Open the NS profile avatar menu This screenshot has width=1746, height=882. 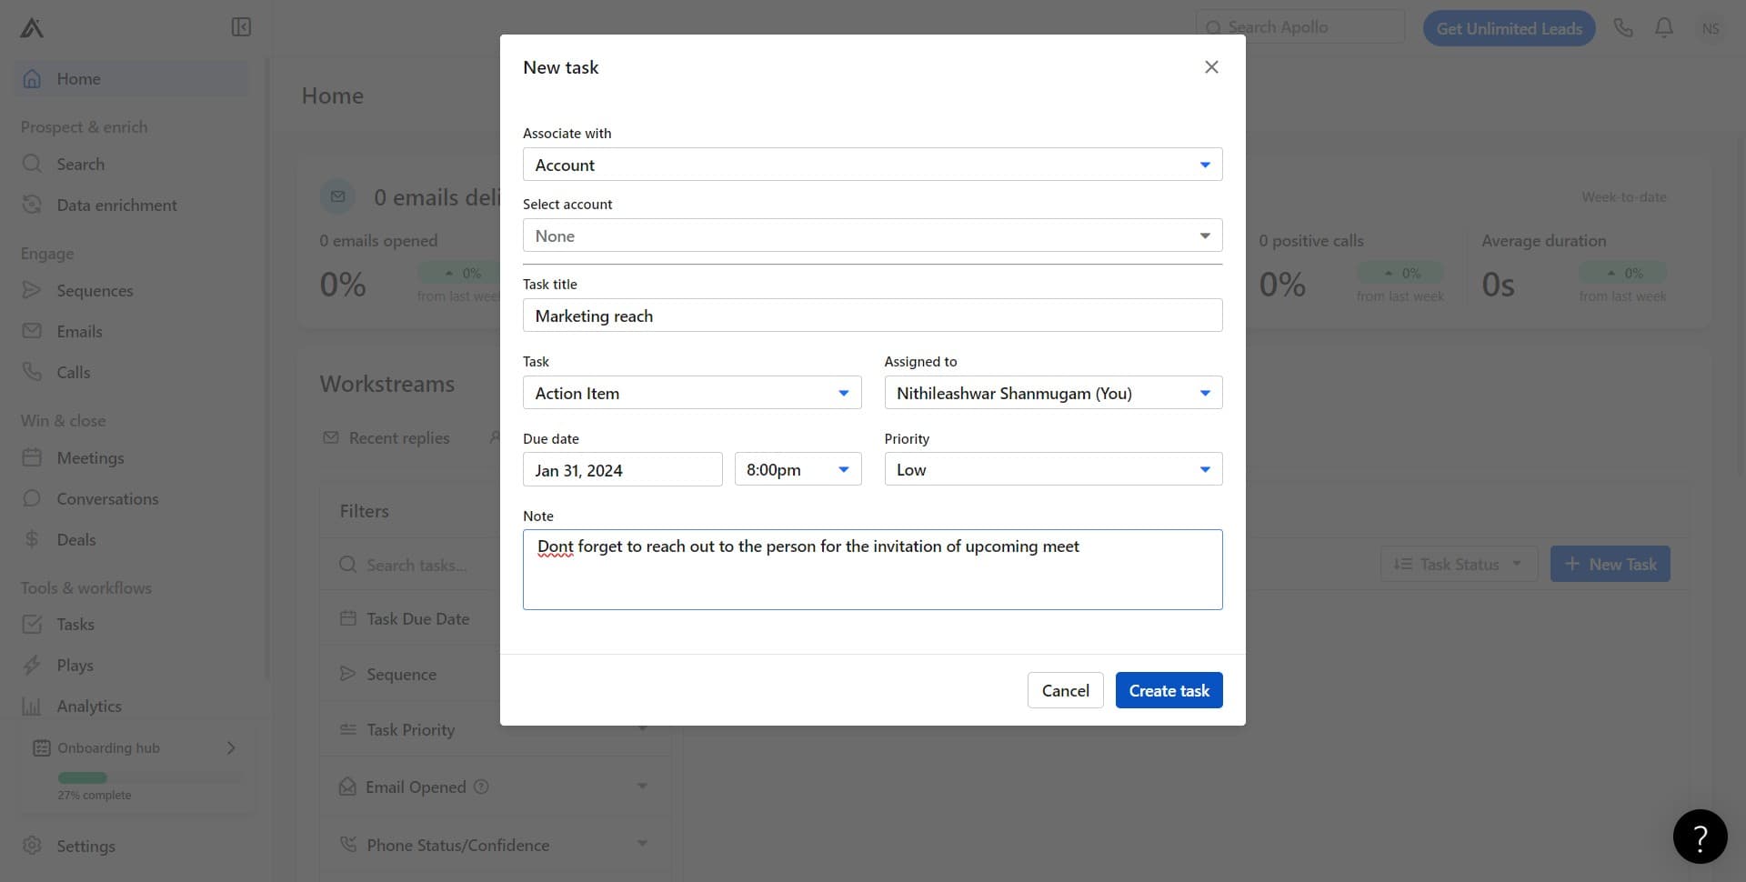click(x=1711, y=28)
